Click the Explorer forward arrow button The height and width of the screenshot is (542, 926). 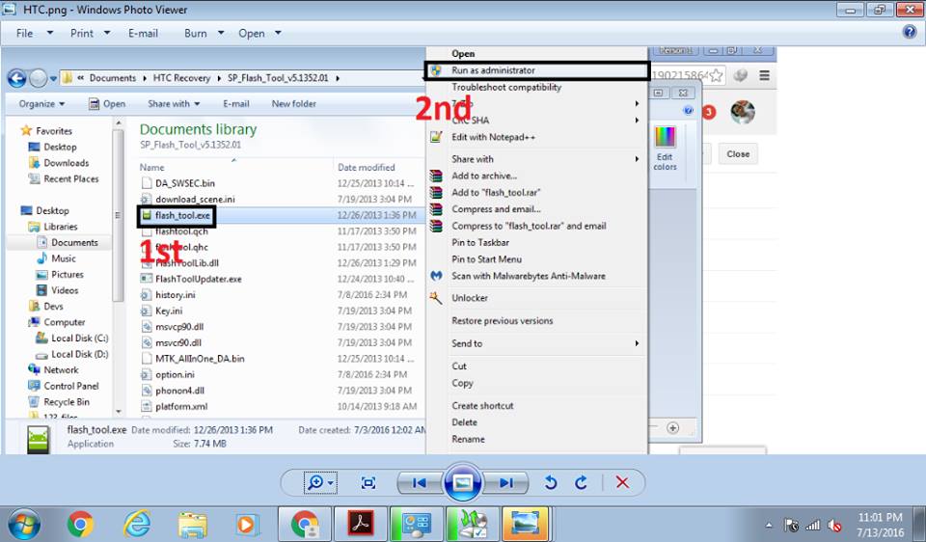(x=39, y=78)
